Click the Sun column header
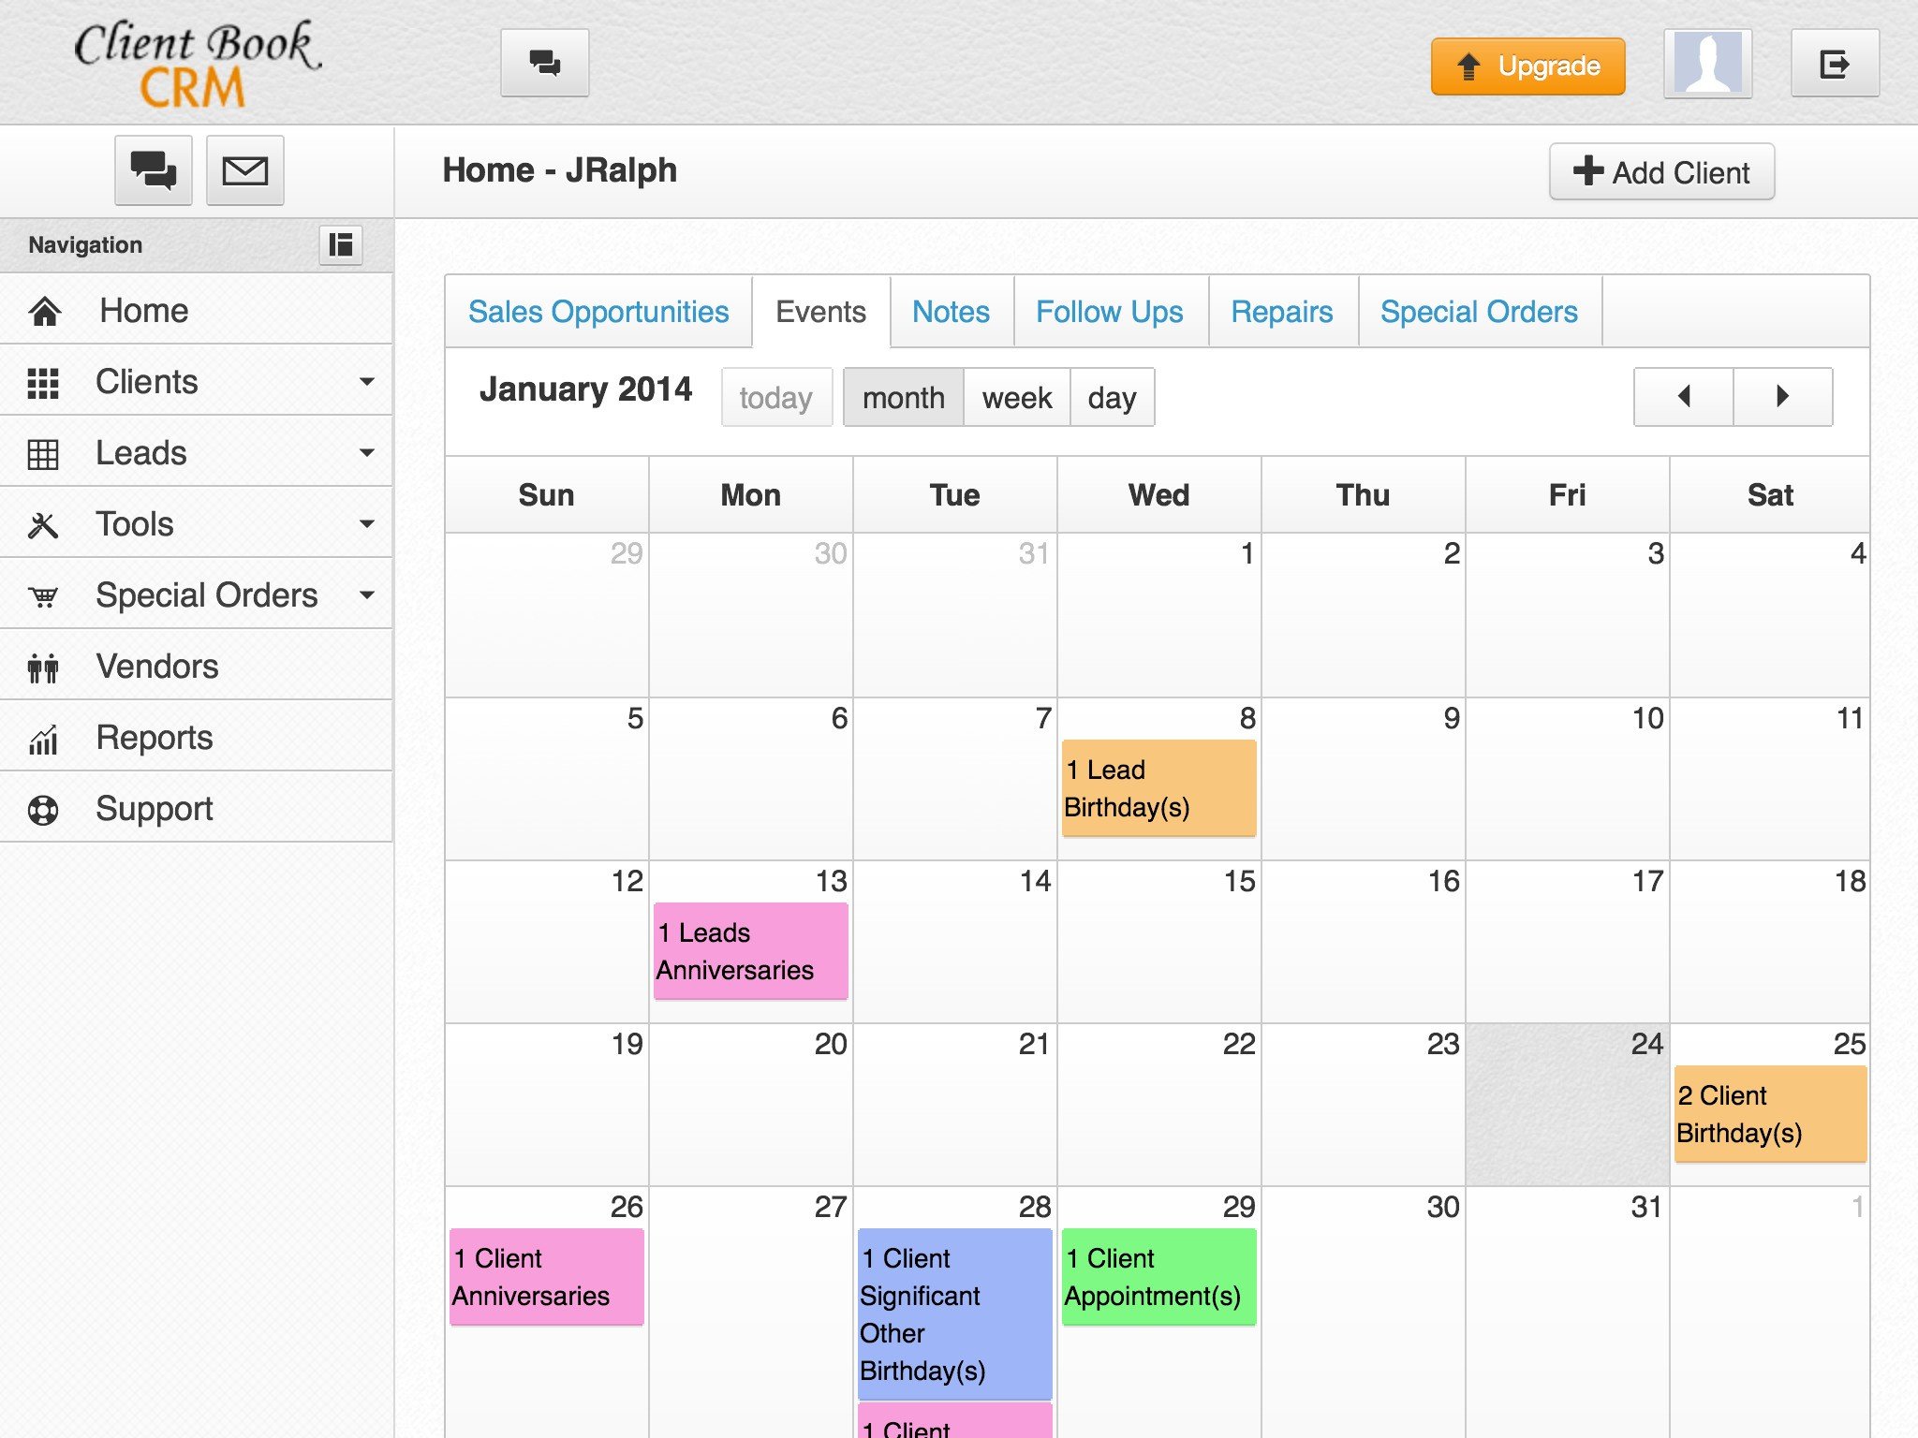1918x1438 pixels. [547, 495]
